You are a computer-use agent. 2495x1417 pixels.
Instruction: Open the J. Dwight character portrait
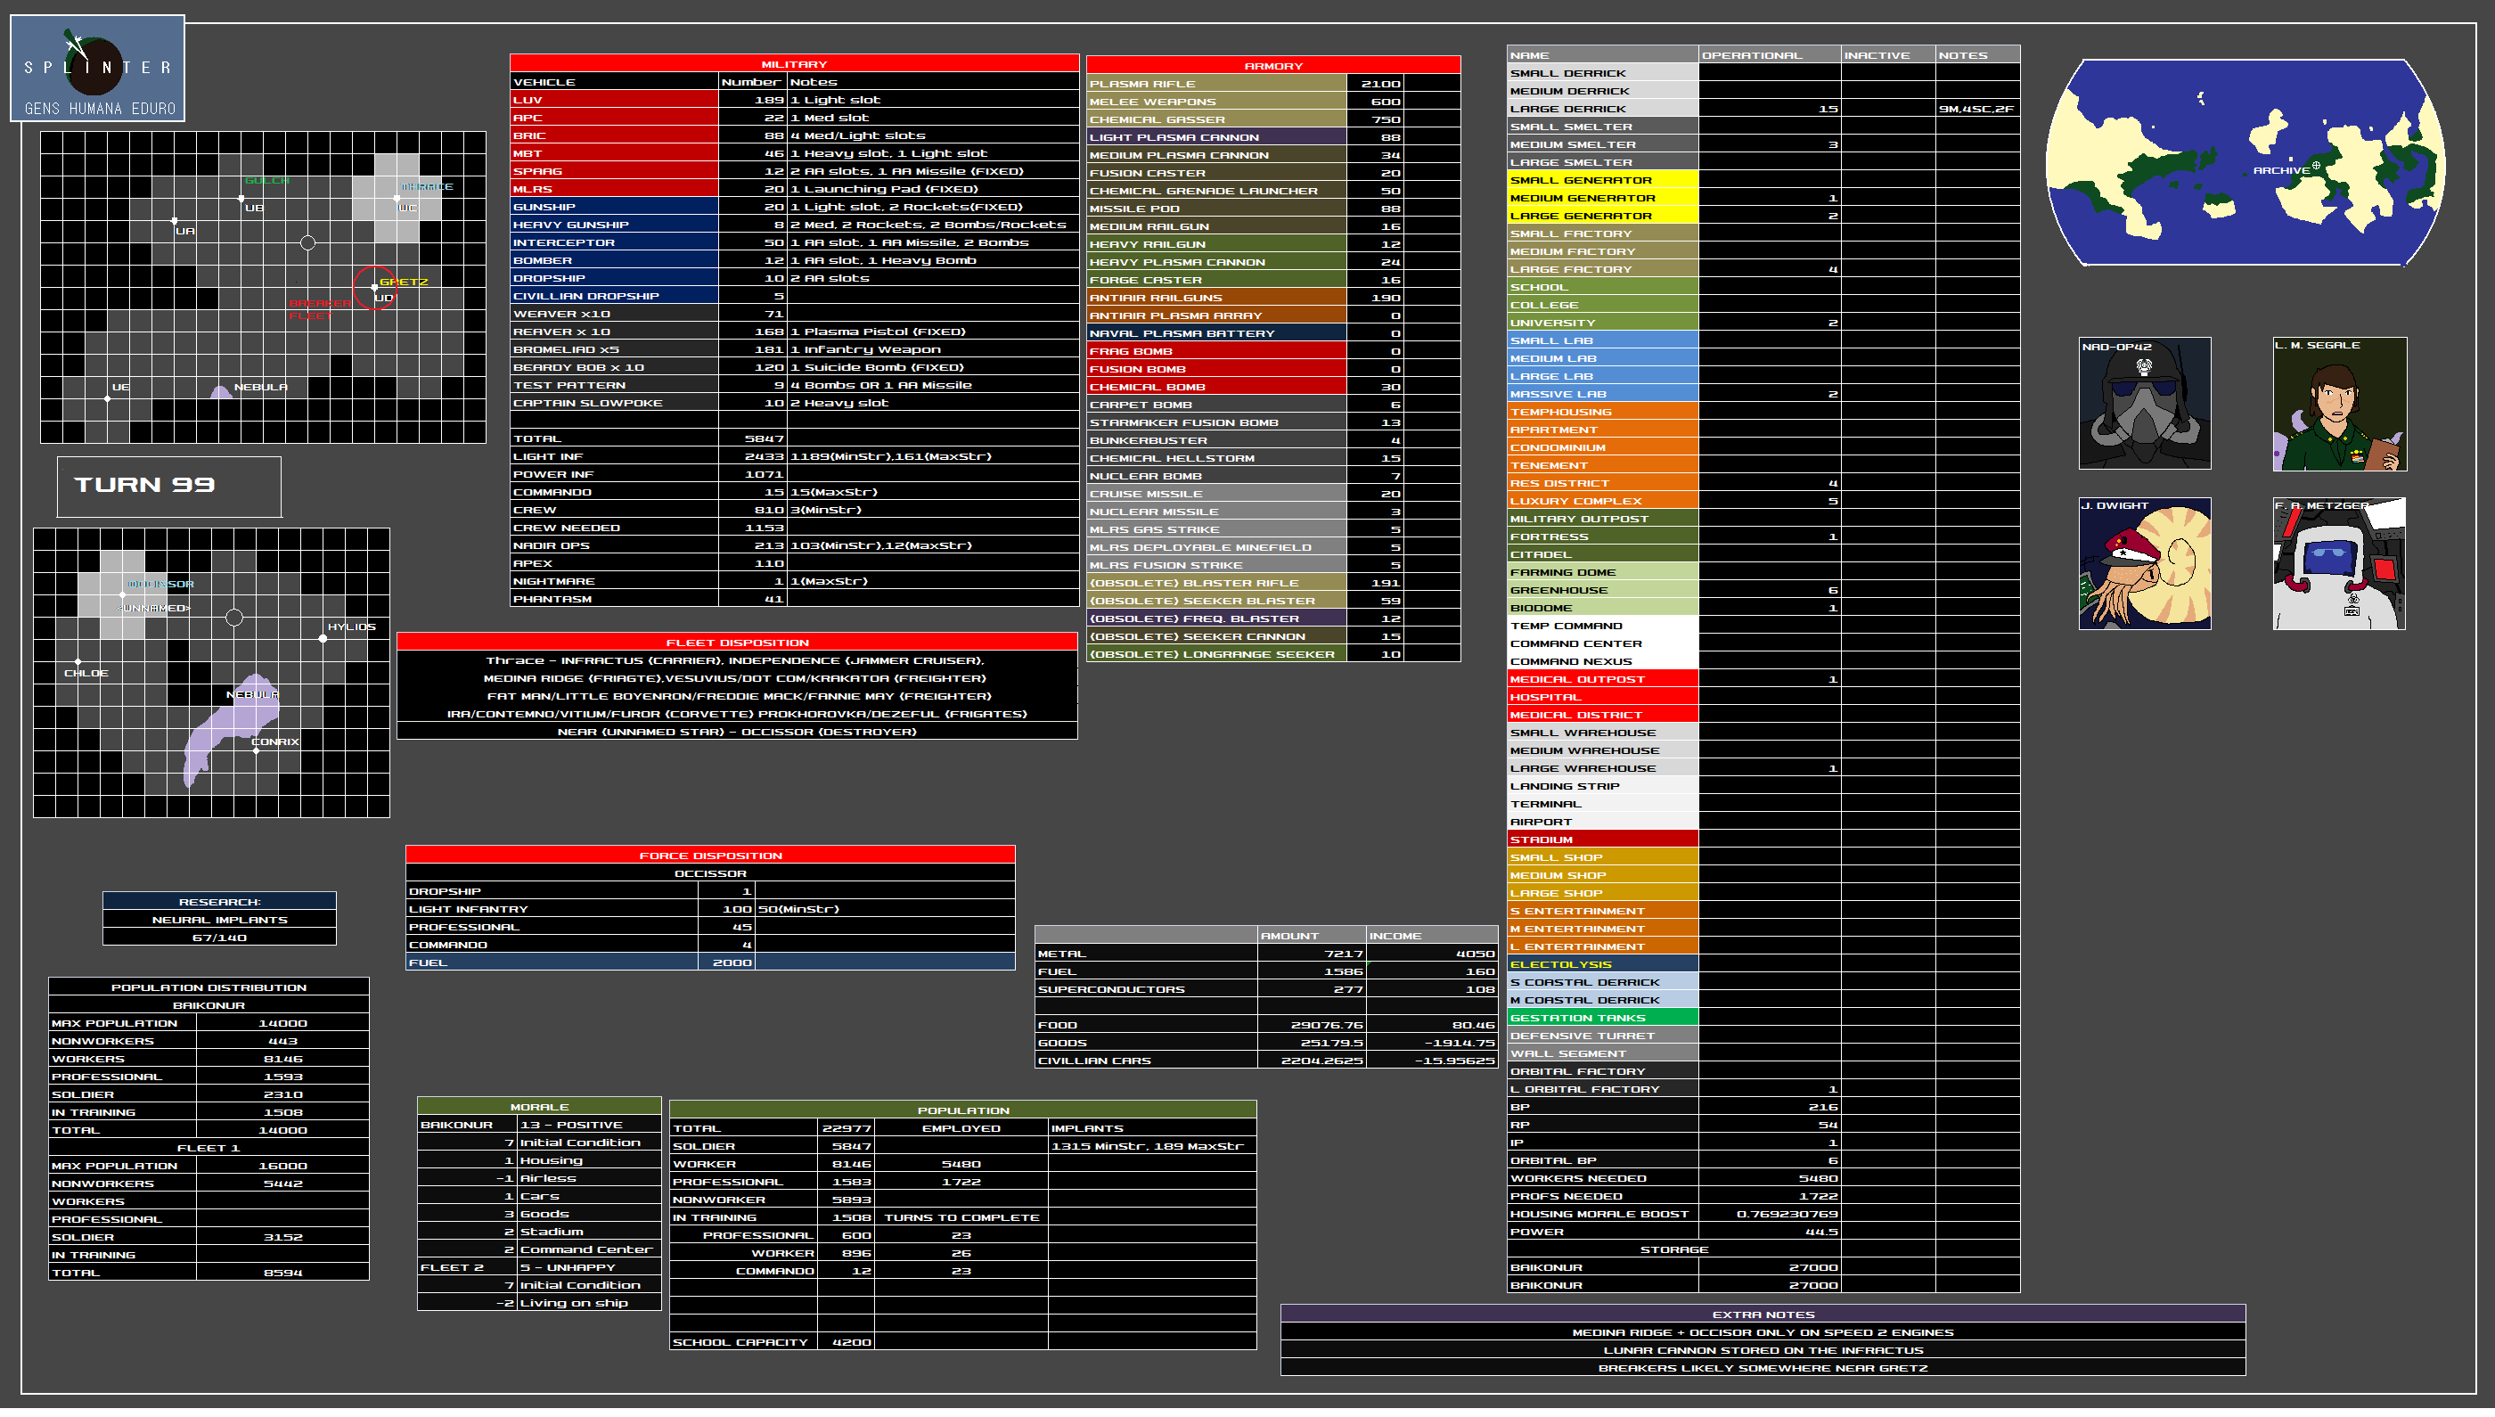coord(2145,564)
